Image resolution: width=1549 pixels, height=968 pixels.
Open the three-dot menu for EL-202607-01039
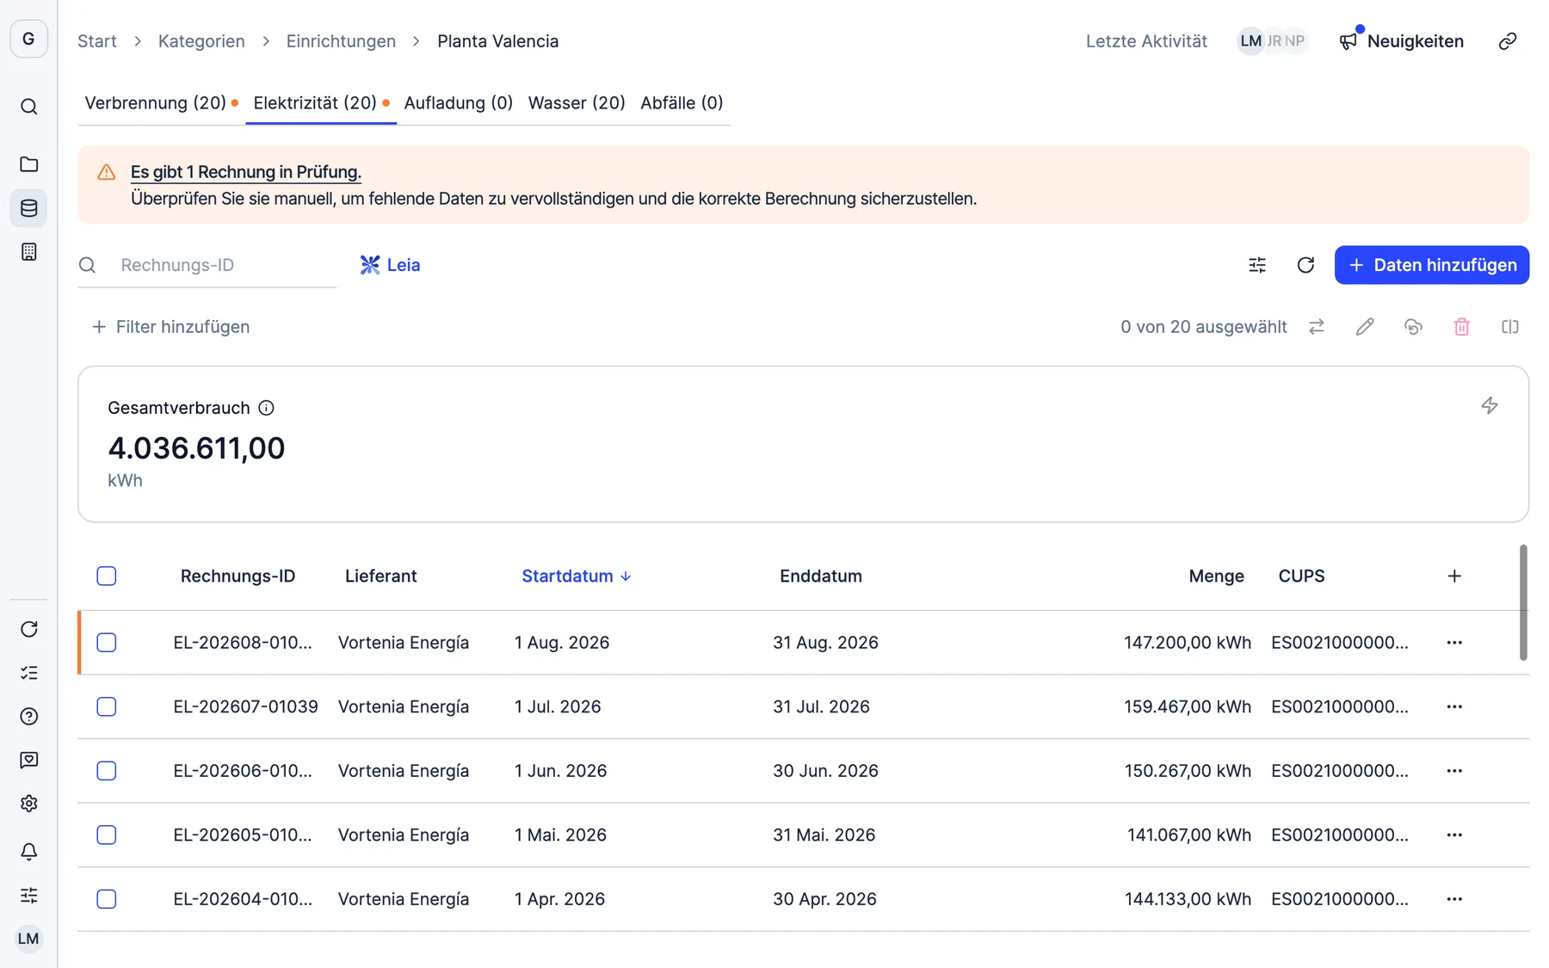point(1454,706)
